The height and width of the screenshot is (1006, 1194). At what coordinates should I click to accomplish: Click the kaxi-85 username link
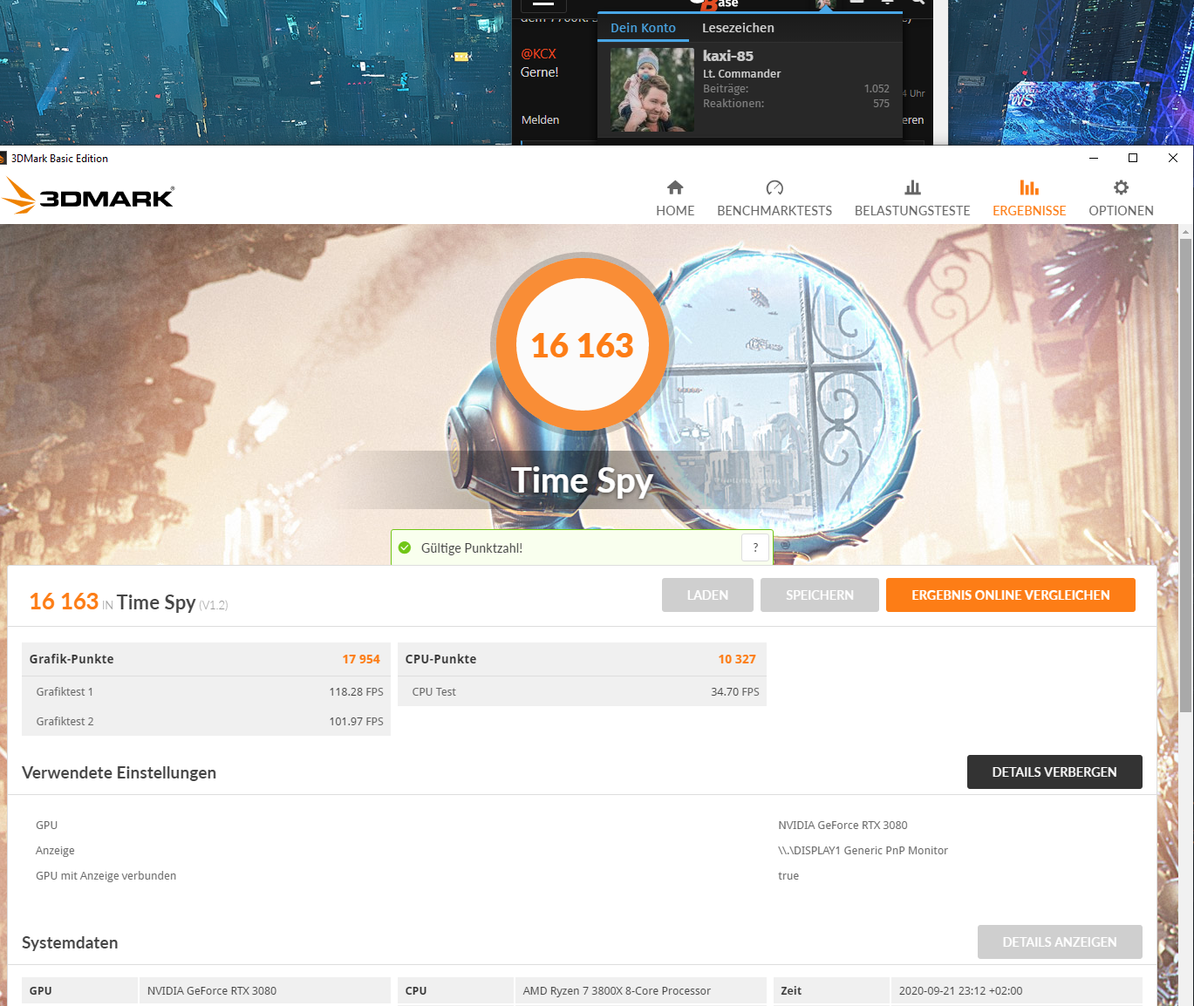click(x=728, y=56)
